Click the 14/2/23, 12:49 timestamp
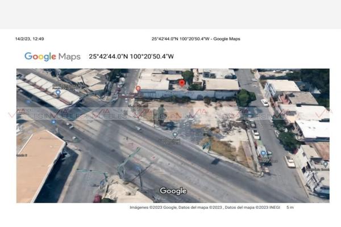 29,39
